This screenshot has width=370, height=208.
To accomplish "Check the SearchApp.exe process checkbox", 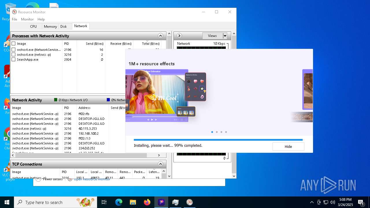I will 14,60.
